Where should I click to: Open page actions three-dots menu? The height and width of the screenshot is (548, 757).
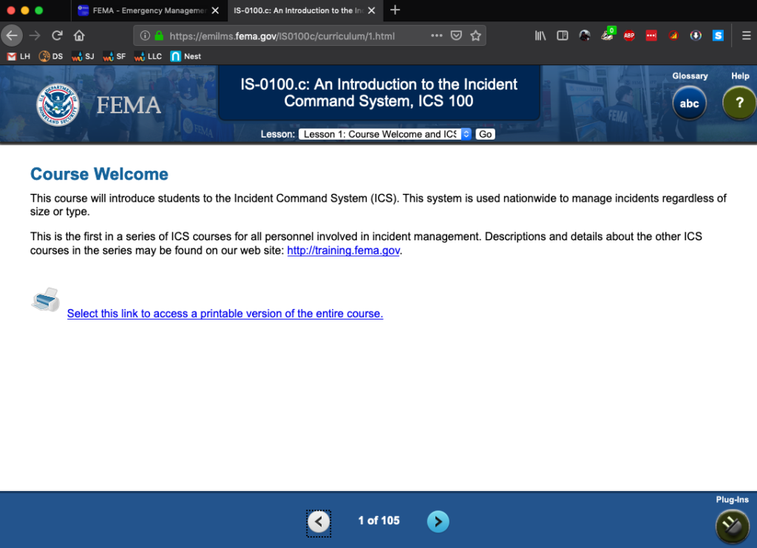point(437,35)
